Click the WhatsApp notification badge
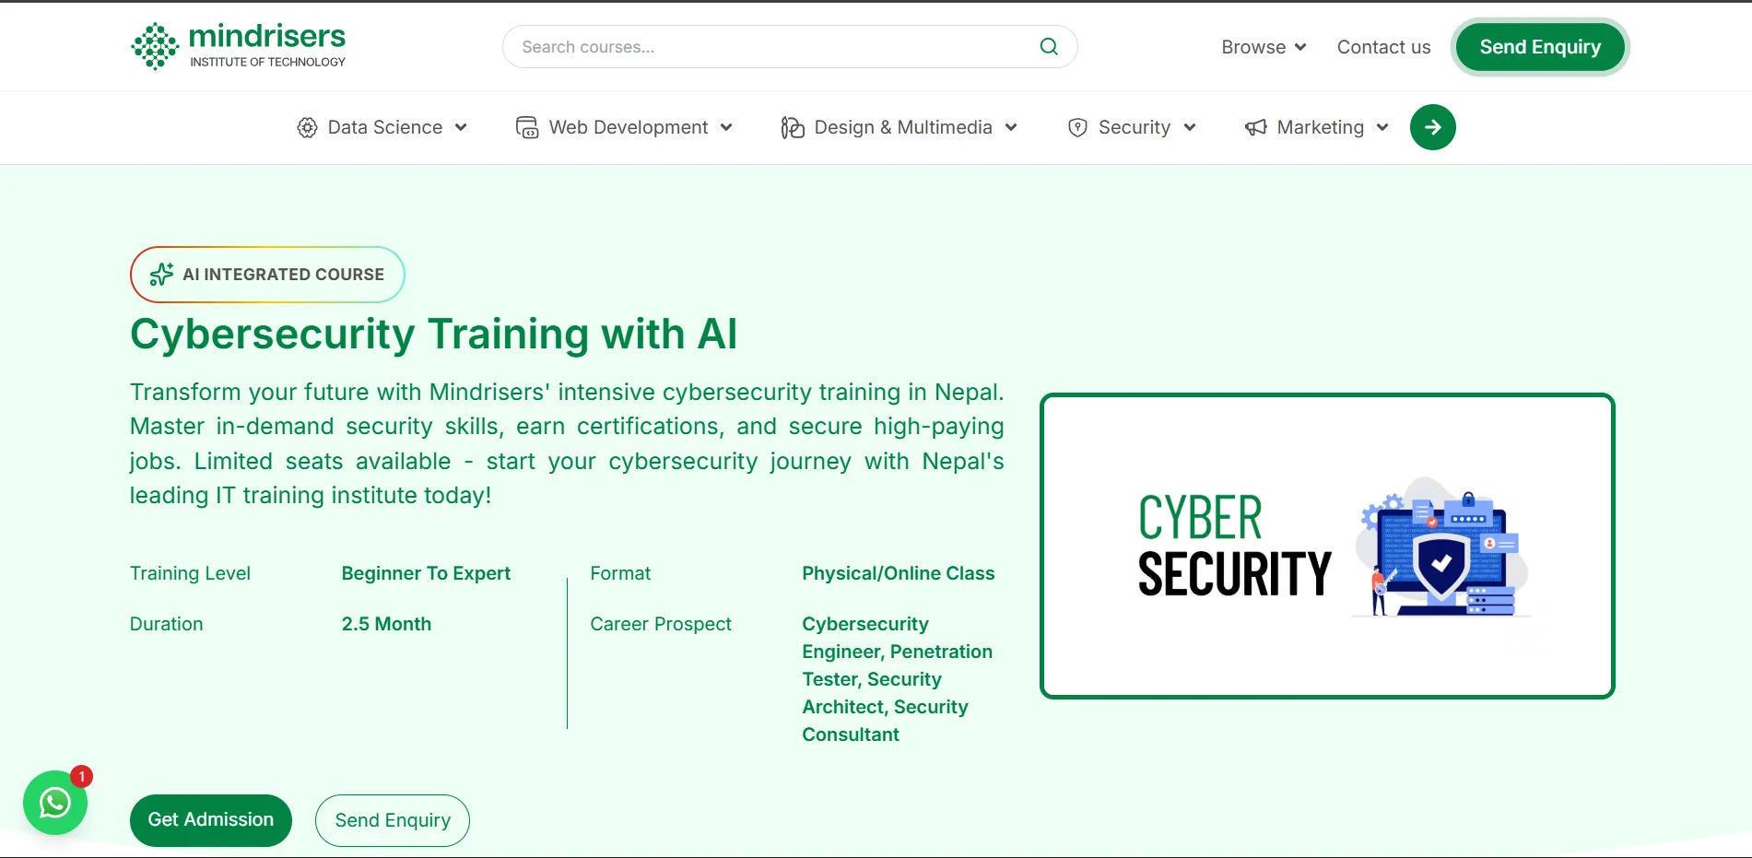The image size is (1752, 858). (x=82, y=776)
